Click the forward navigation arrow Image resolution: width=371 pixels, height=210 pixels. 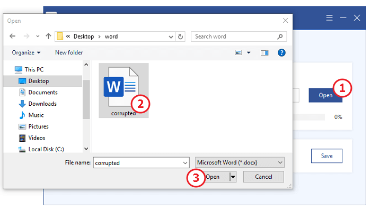coord(26,36)
